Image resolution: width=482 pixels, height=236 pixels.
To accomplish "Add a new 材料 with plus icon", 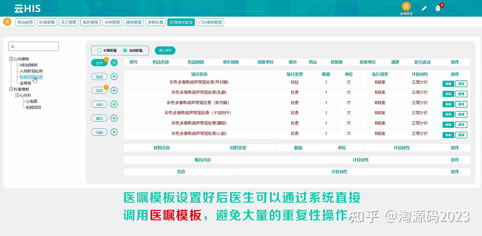I will coord(114,104).
